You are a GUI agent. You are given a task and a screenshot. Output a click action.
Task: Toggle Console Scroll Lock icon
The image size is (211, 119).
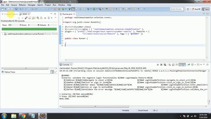click(x=173, y=65)
